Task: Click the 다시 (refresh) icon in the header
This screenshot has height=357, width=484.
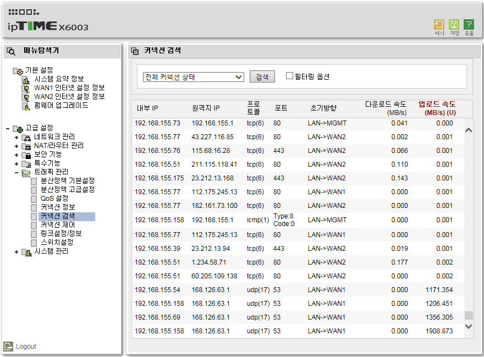Action: click(439, 24)
